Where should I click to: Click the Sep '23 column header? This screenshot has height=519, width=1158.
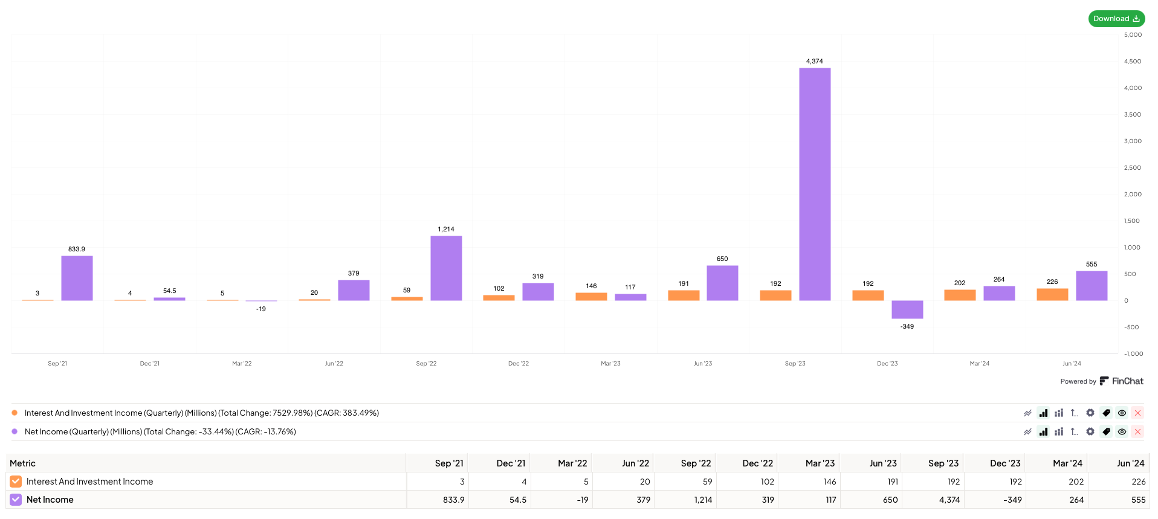(x=943, y=463)
